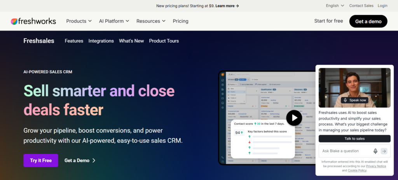Click the Start for free link

coord(328,21)
